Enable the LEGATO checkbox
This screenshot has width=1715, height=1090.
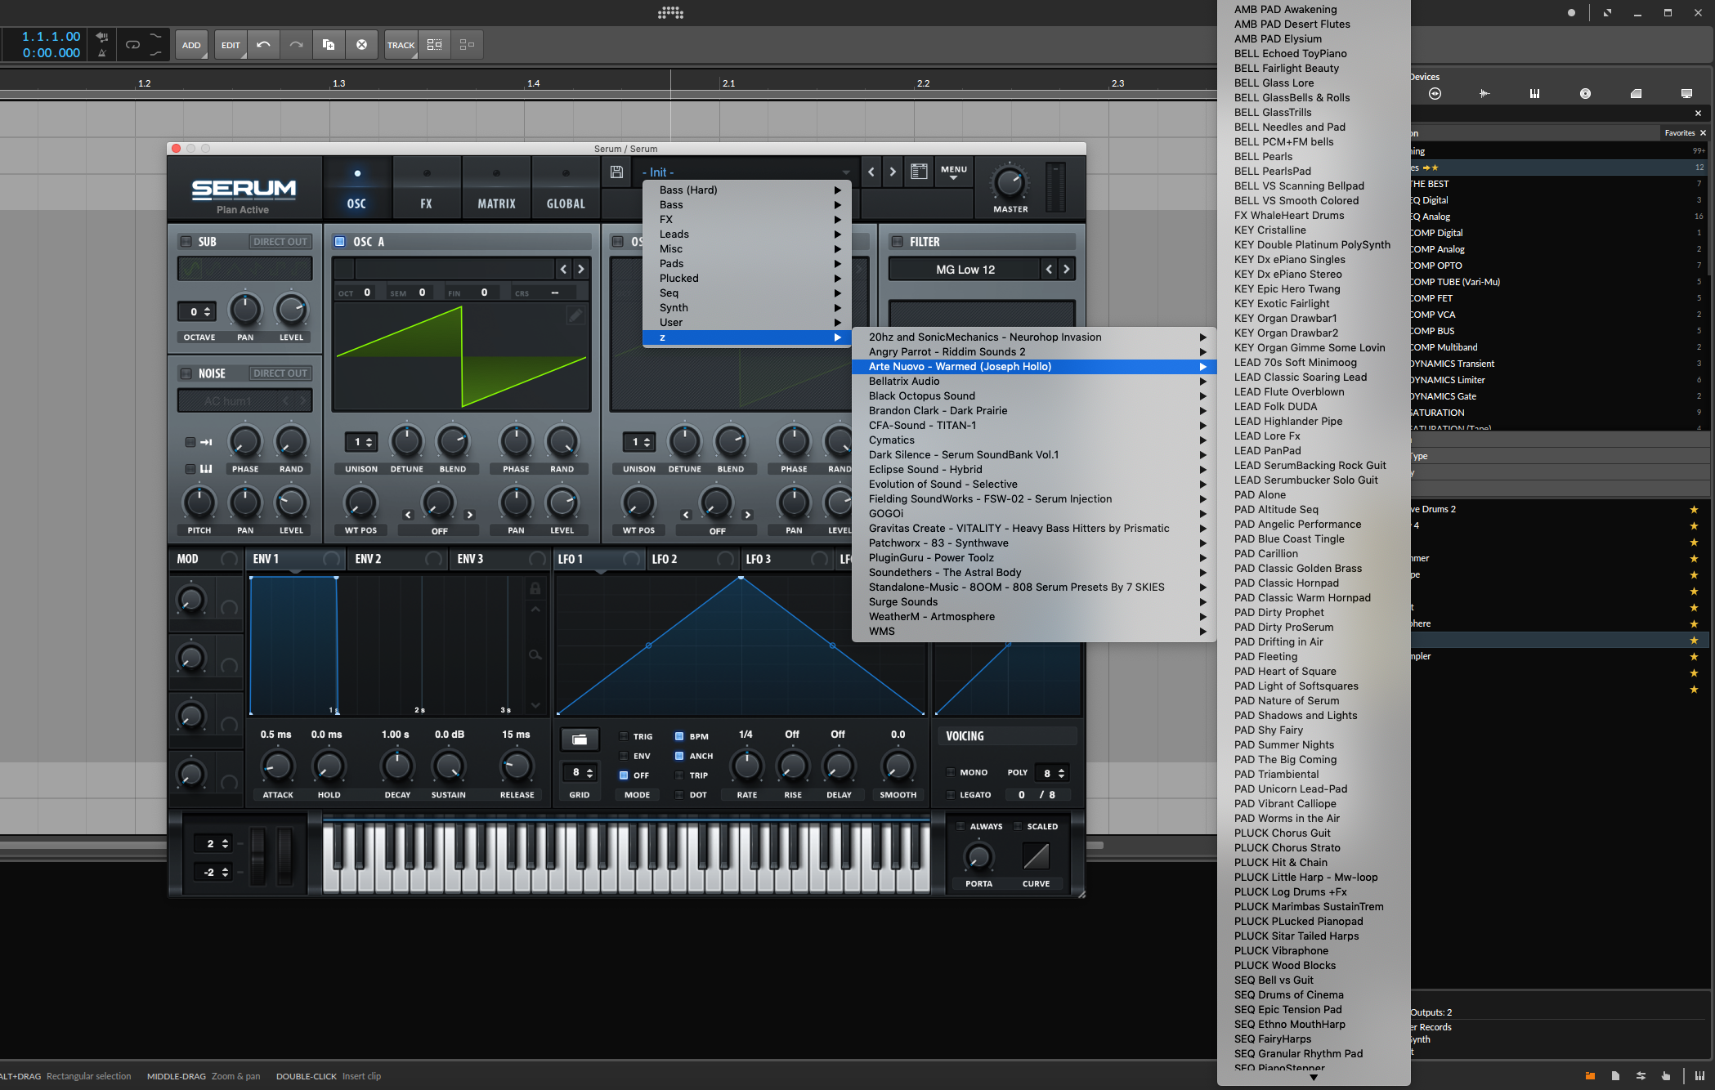click(x=951, y=795)
